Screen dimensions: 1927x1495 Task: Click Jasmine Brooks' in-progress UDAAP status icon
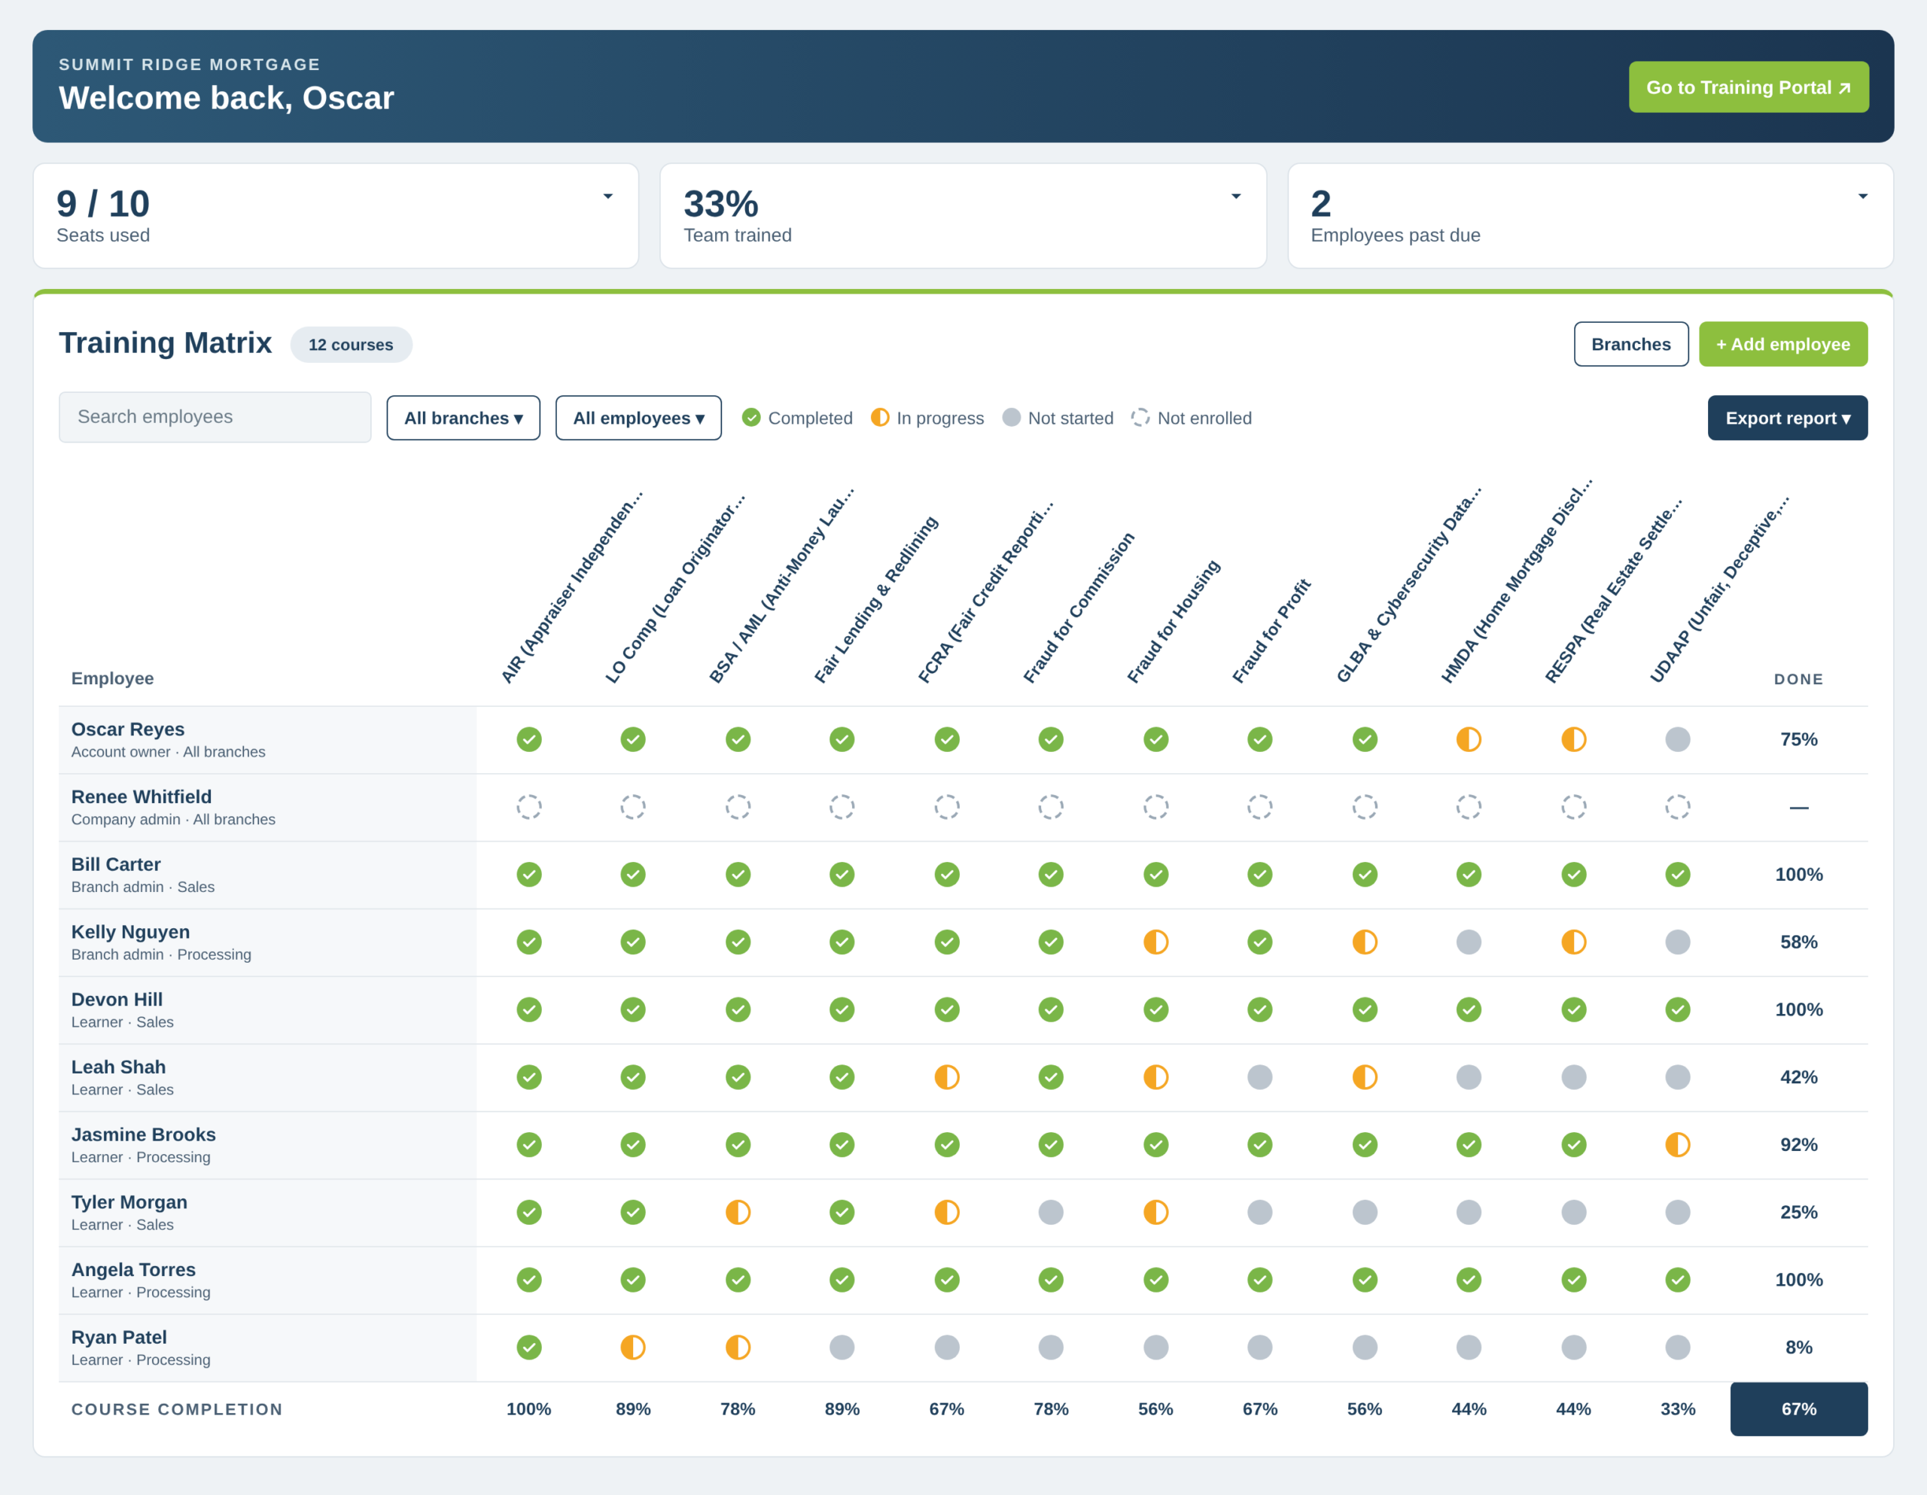click(x=1677, y=1145)
